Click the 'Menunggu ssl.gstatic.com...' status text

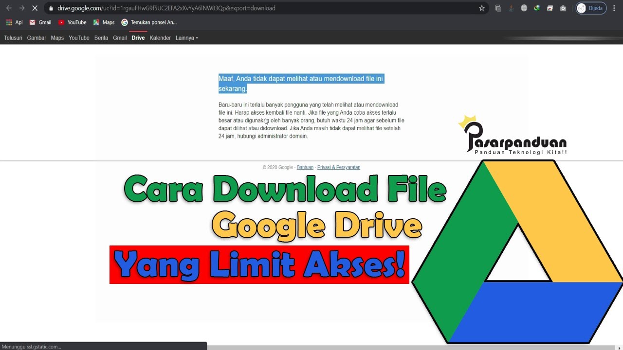[32, 347]
